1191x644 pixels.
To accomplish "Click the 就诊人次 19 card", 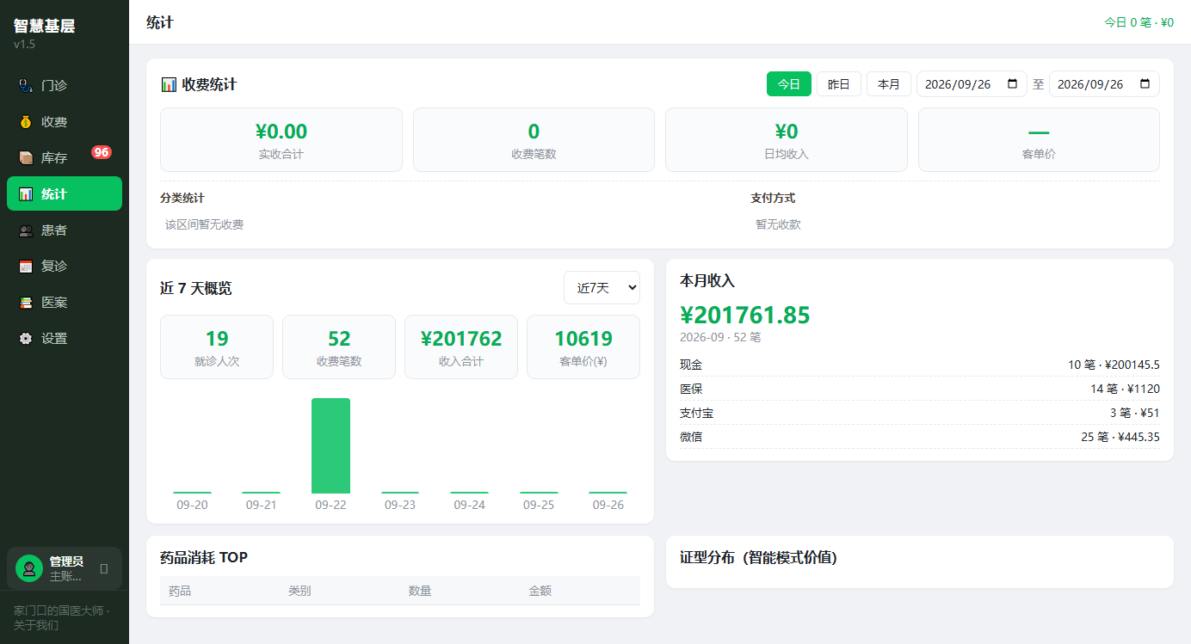I will point(217,347).
